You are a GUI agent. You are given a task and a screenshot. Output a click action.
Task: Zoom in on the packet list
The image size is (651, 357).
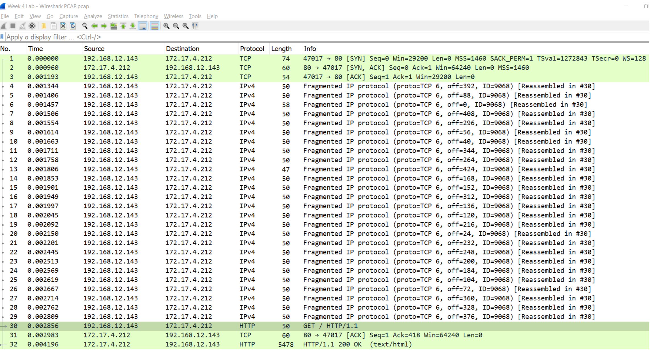167,26
